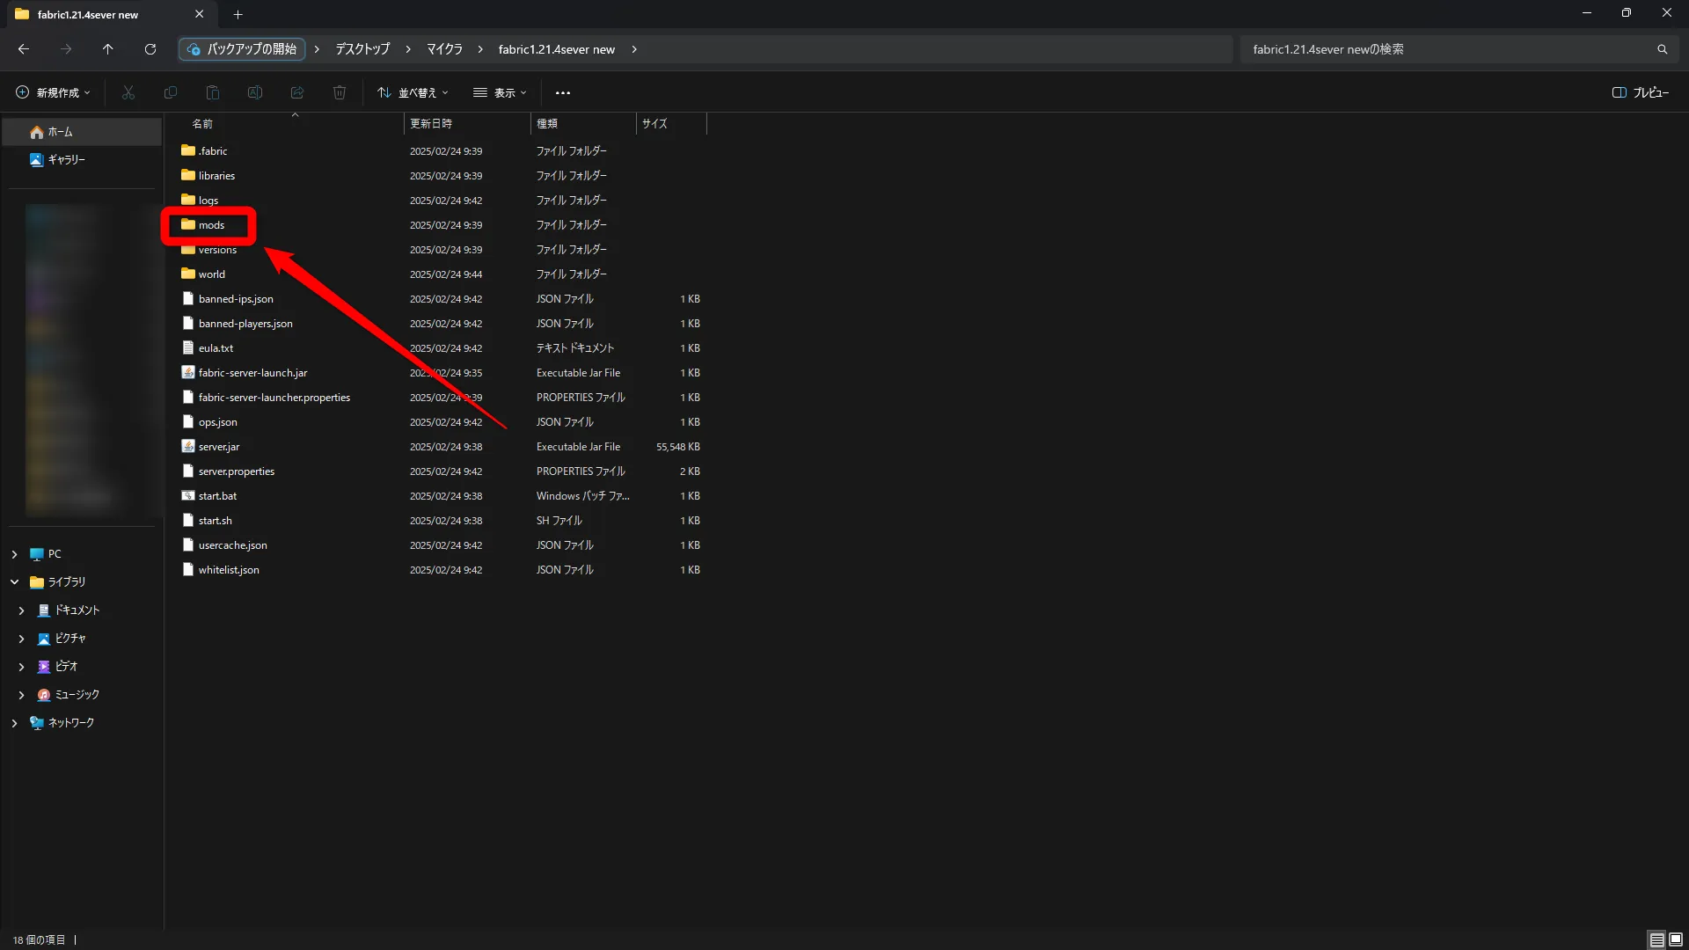Switch to details view in status bar
This screenshot has width=1689, height=950.
(x=1656, y=939)
